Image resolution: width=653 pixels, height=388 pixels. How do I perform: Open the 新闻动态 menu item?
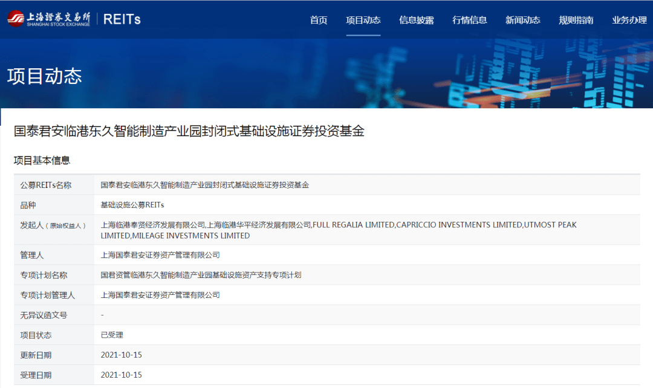522,20
